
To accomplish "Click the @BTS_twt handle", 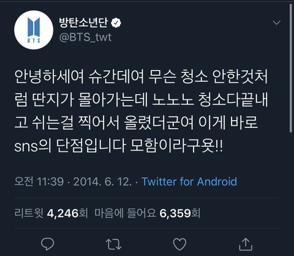I will coord(85,37).
